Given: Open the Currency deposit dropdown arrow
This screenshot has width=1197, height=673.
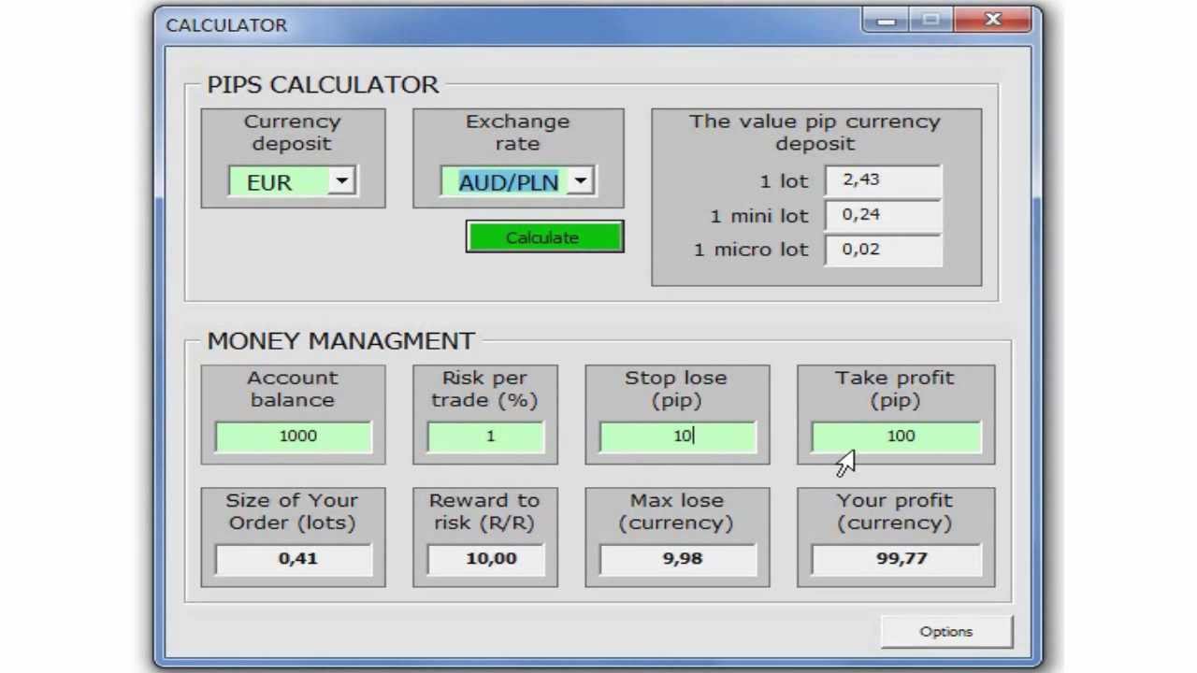Looking at the screenshot, I should click(342, 181).
